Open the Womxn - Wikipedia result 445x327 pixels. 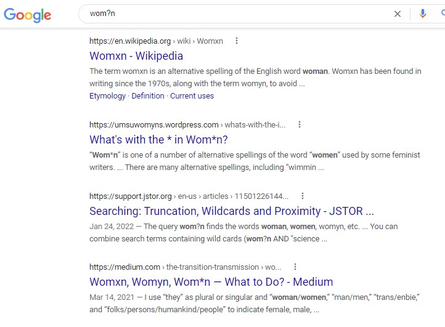(136, 56)
